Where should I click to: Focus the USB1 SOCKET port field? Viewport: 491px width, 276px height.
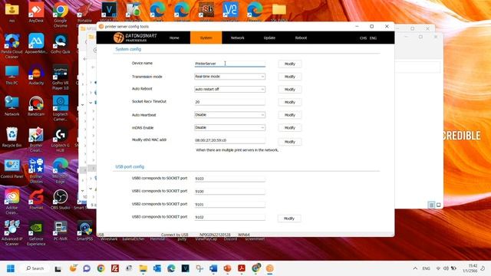pos(229,192)
